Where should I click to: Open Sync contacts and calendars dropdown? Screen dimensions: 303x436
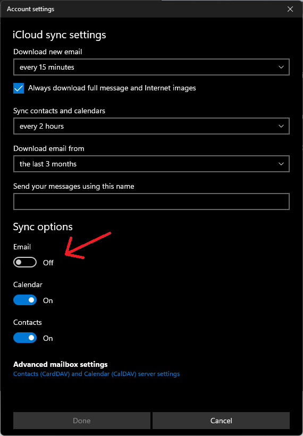tap(151, 126)
